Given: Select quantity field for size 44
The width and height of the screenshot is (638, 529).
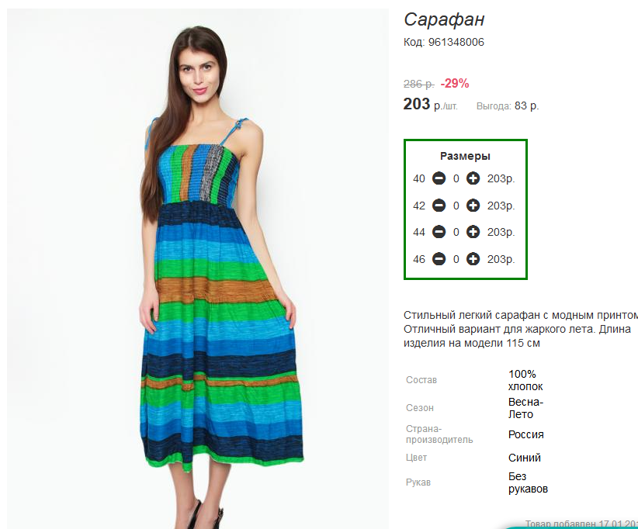Looking at the screenshot, I should pyautogui.click(x=456, y=232).
